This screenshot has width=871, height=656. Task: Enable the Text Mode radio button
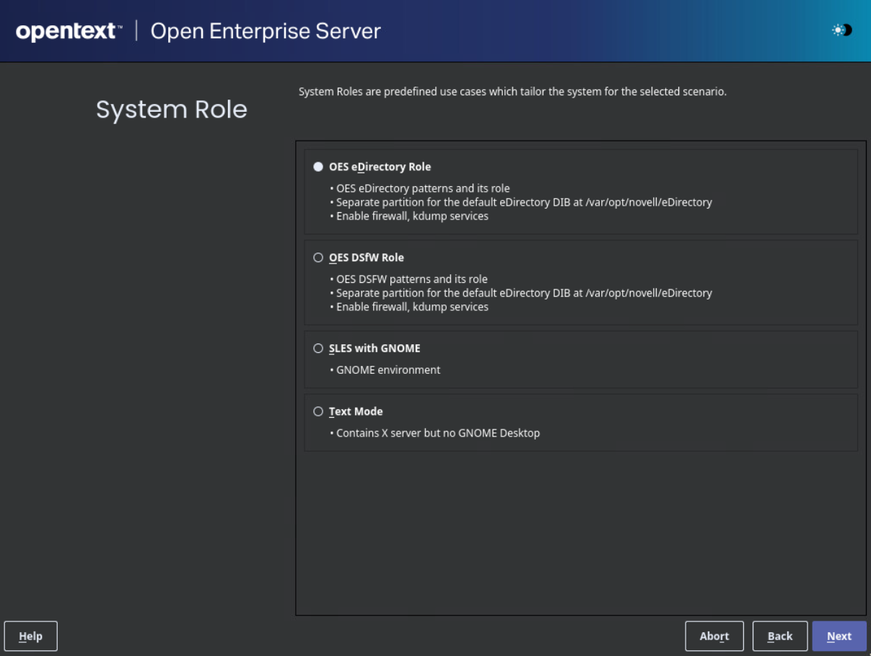(318, 411)
